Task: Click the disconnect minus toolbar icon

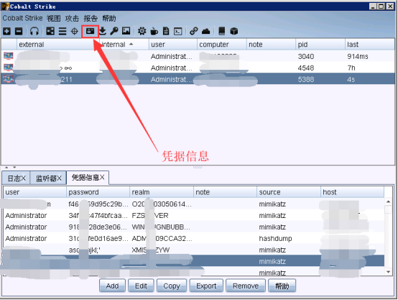Action: click(19, 31)
